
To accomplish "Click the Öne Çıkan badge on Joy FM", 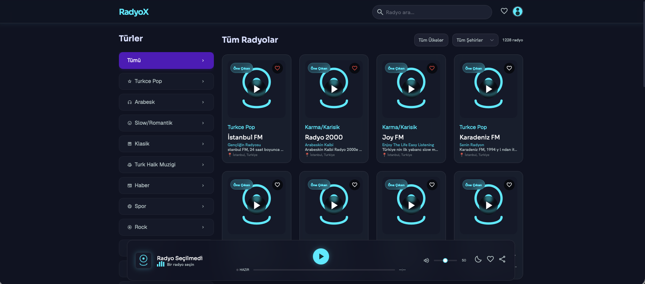I will click(396, 68).
